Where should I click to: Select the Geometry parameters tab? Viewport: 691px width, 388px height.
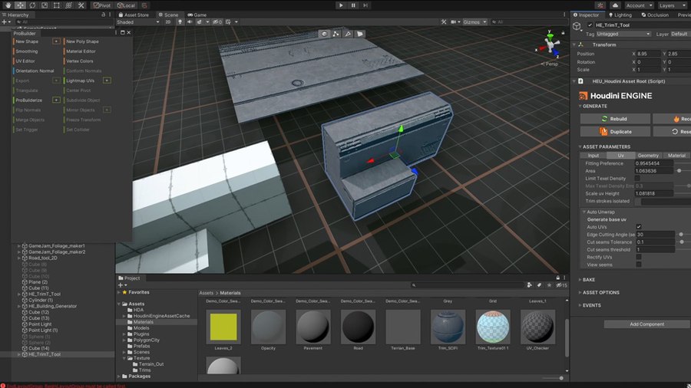point(648,156)
